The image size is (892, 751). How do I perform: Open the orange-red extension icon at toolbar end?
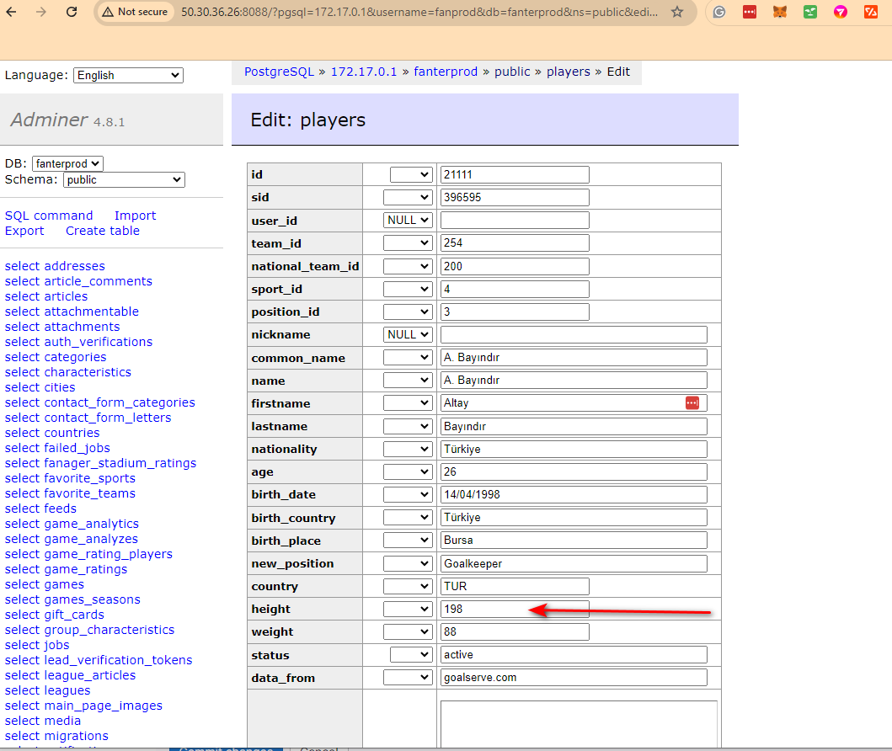[871, 12]
